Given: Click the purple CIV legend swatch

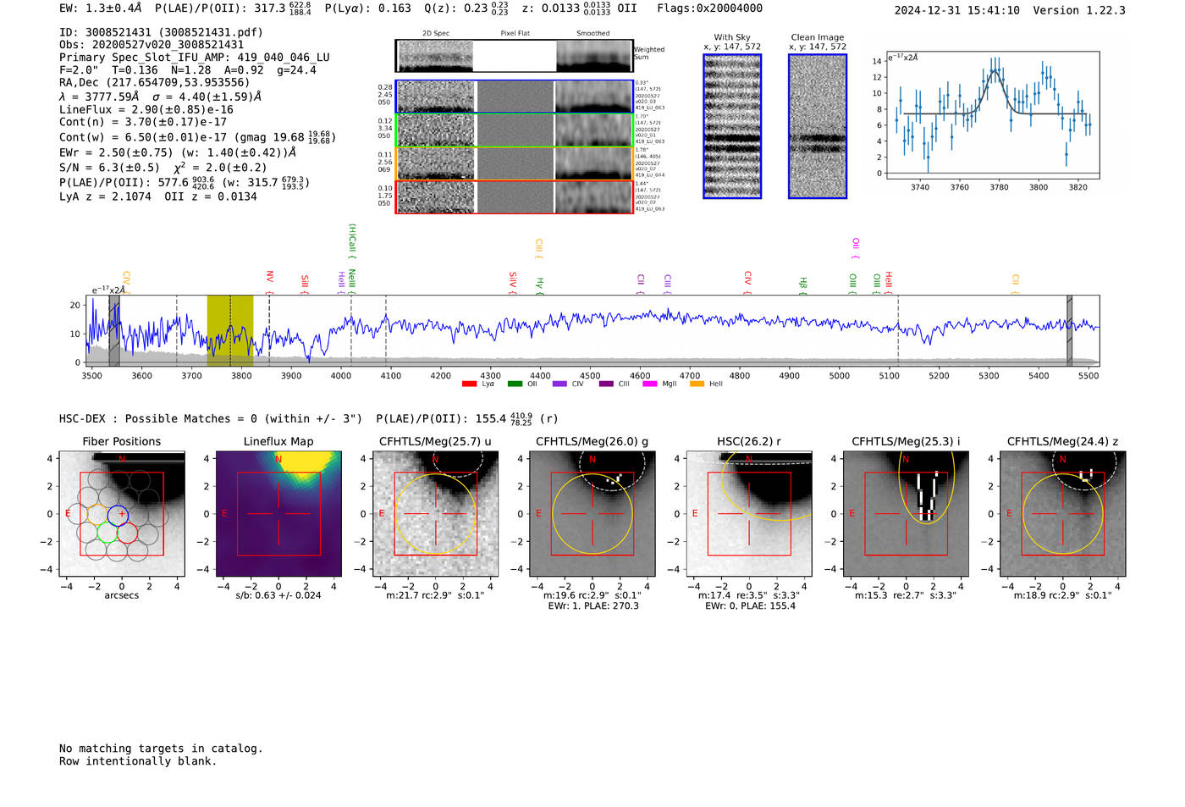Looking at the screenshot, I should click(x=559, y=384).
